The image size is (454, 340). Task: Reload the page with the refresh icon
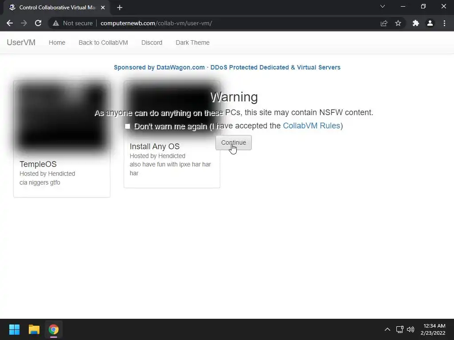[38, 23]
